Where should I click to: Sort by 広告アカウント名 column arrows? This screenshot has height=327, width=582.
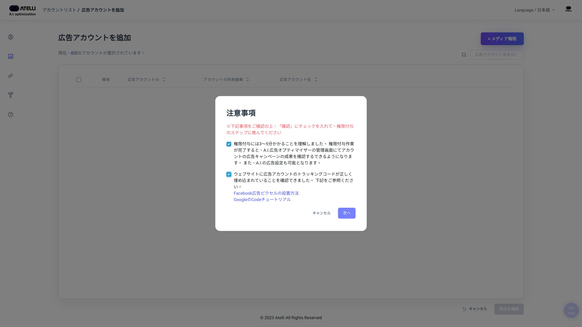pos(316,79)
